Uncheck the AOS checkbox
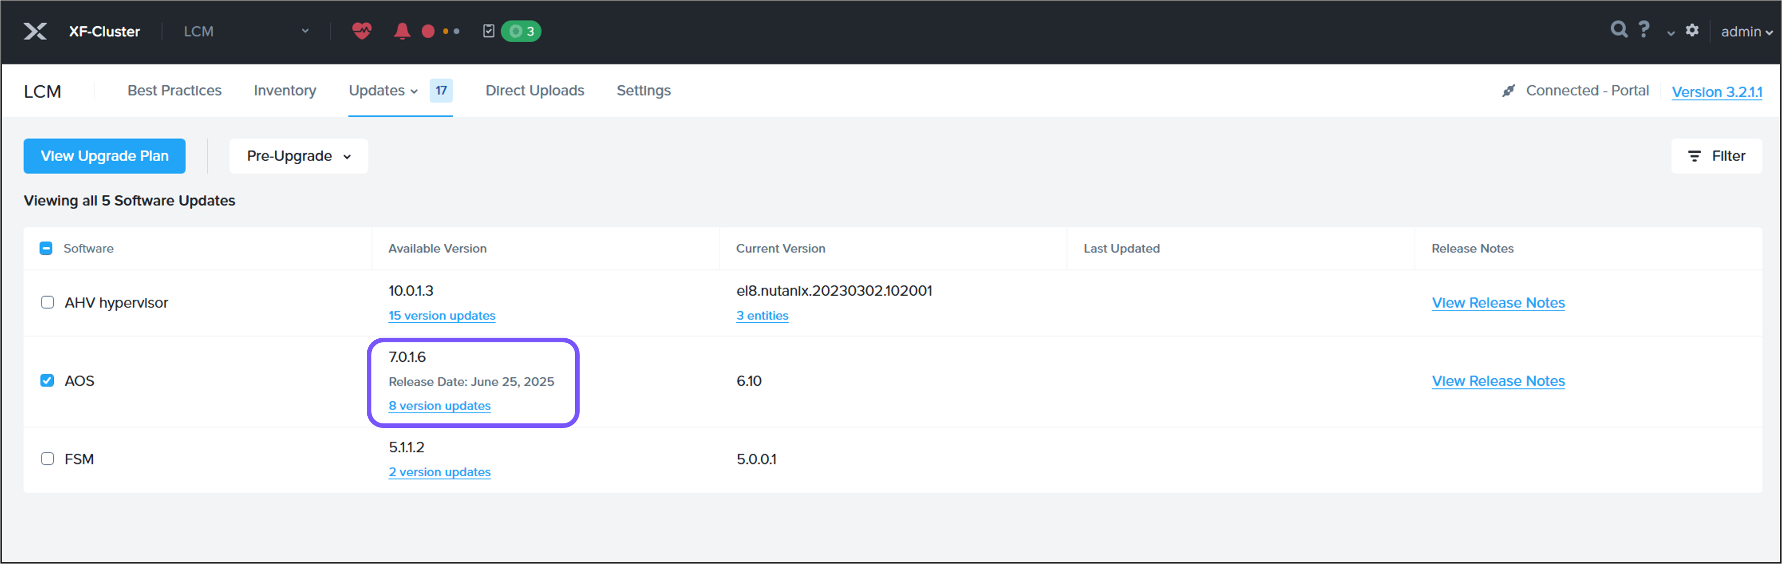The image size is (1782, 564). (47, 381)
